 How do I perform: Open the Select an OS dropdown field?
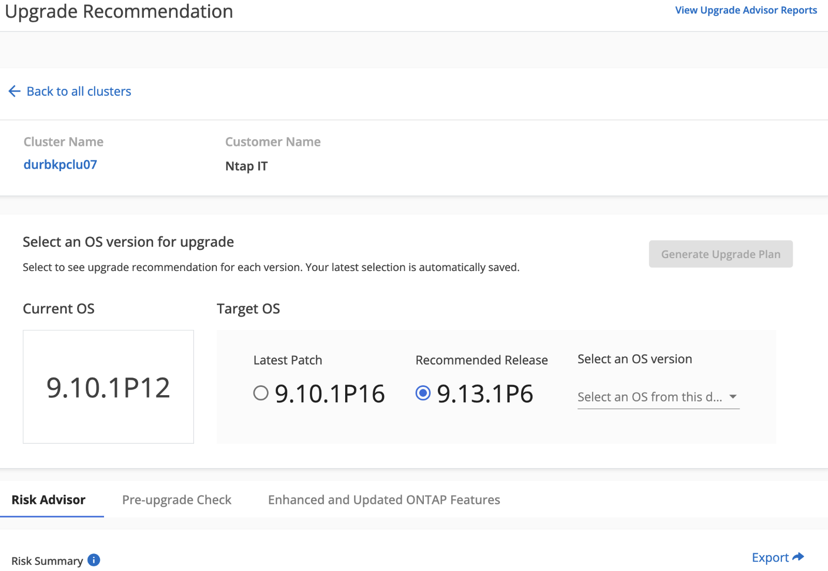[658, 397]
